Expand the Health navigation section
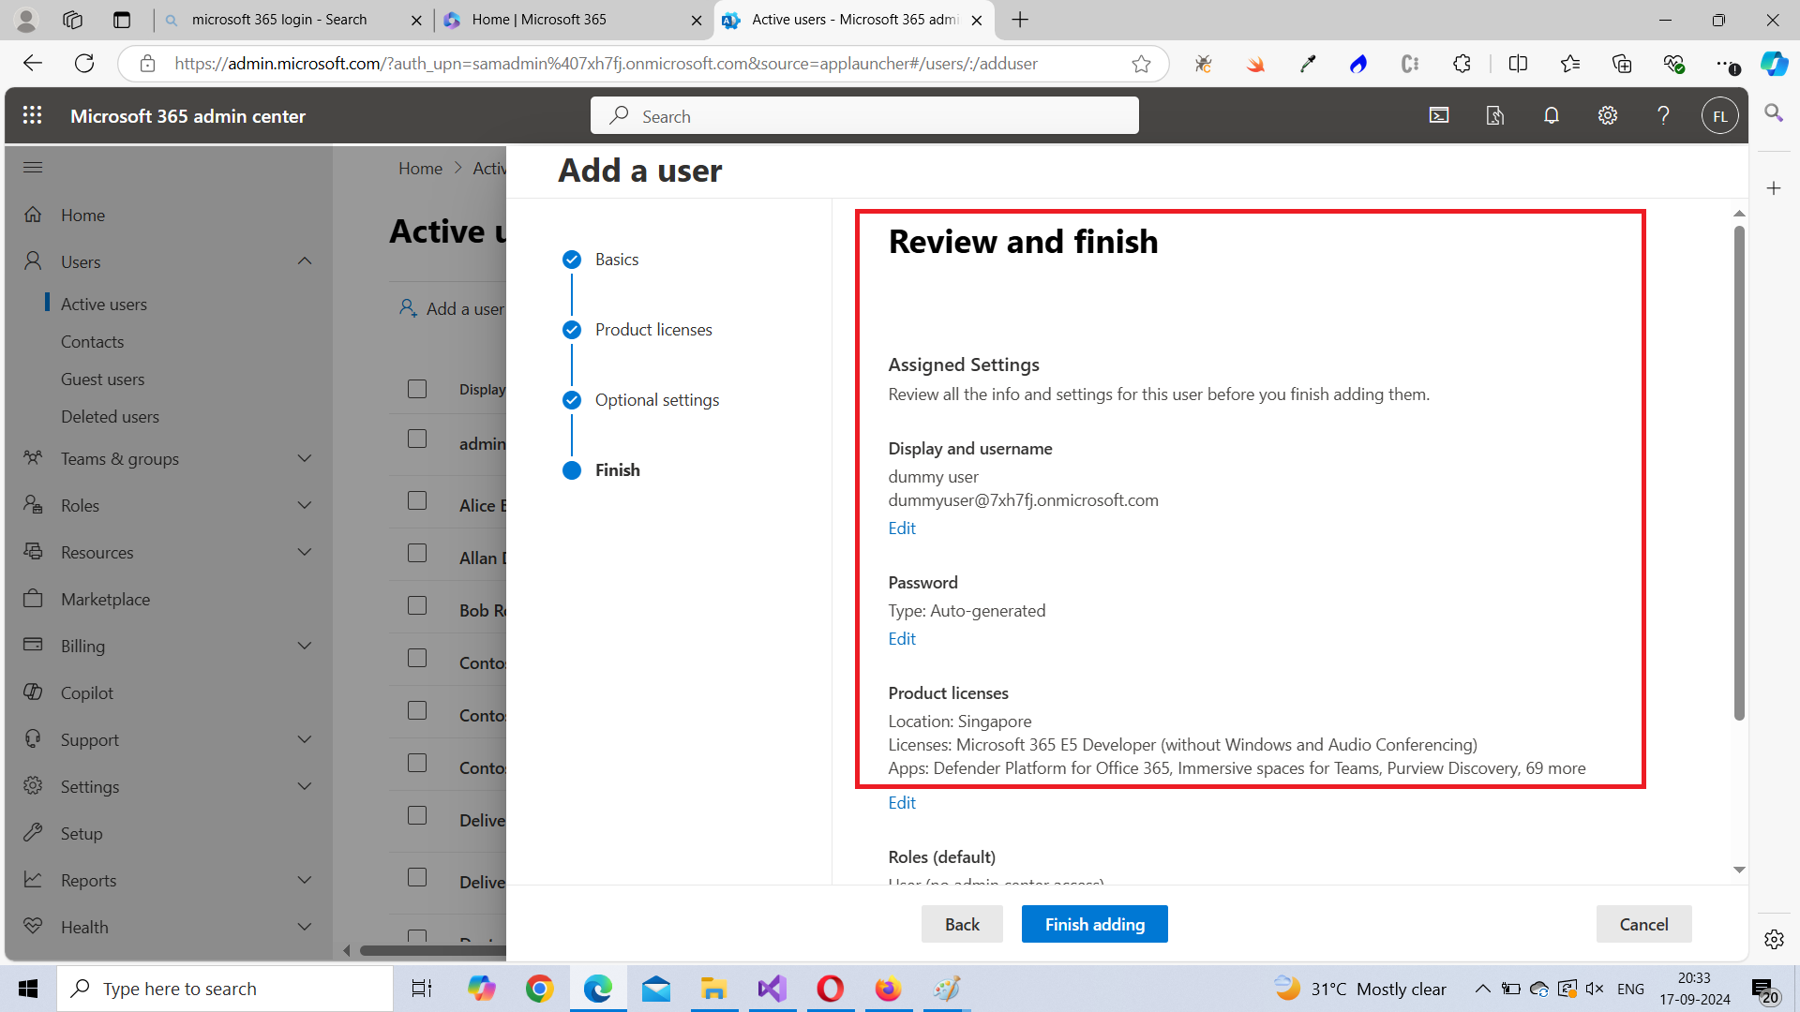The width and height of the screenshot is (1800, 1012). tap(305, 927)
